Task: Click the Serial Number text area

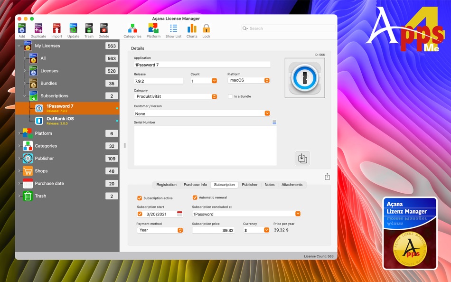Action: (206, 146)
